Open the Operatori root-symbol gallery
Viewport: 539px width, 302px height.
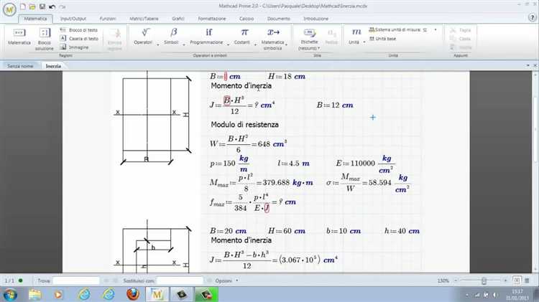click(x=144, y=33)
